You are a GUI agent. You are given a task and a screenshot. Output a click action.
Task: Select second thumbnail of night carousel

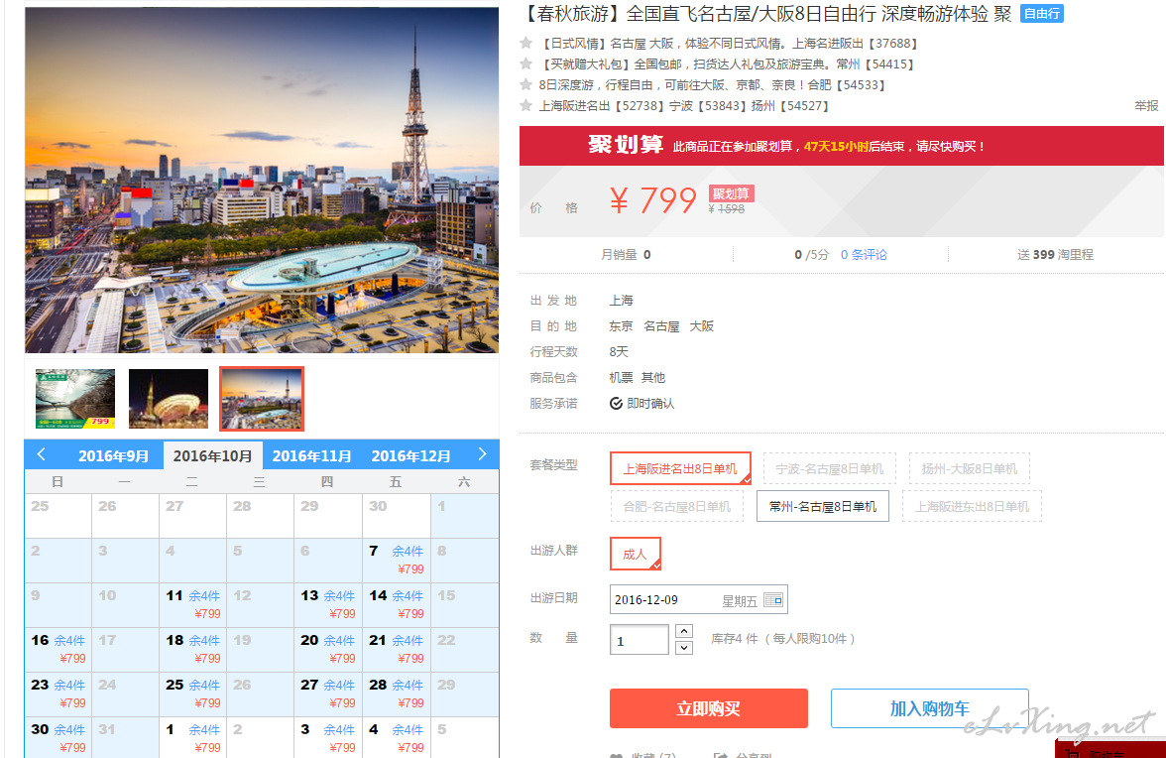[x=169, y=399]
